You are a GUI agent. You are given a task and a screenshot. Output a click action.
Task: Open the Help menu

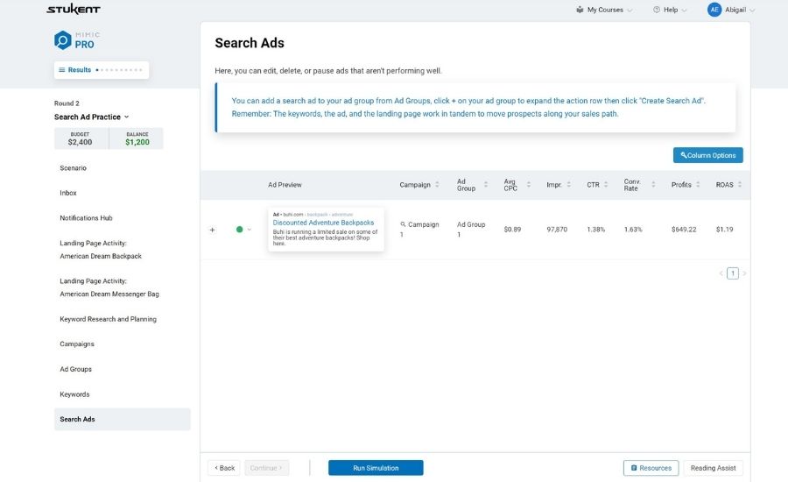click(670, 10)
